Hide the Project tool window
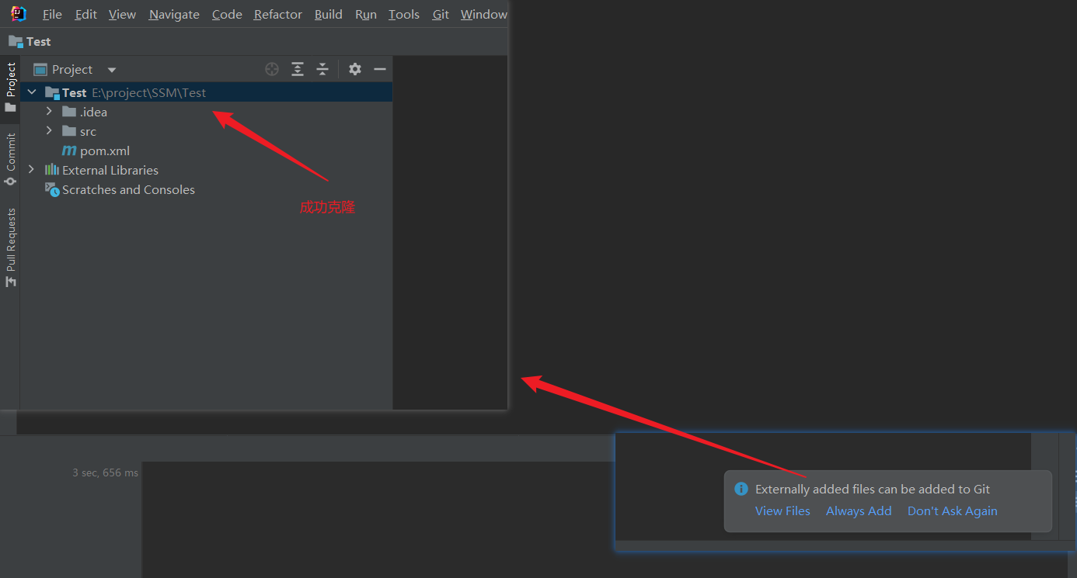The image size is (1077, 578). 380,69
